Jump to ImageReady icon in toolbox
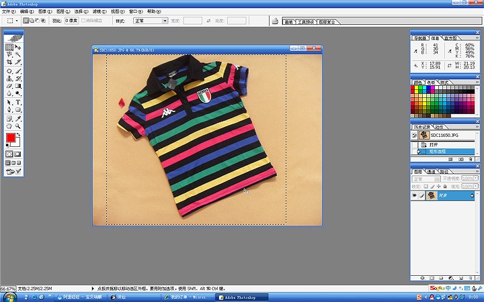 pos(13,171)
